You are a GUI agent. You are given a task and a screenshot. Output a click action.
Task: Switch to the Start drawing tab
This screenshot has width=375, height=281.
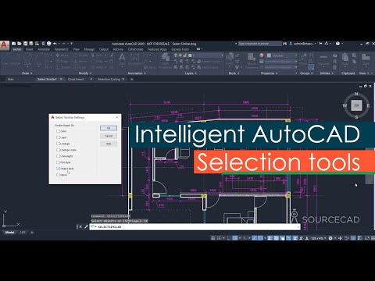11,79
